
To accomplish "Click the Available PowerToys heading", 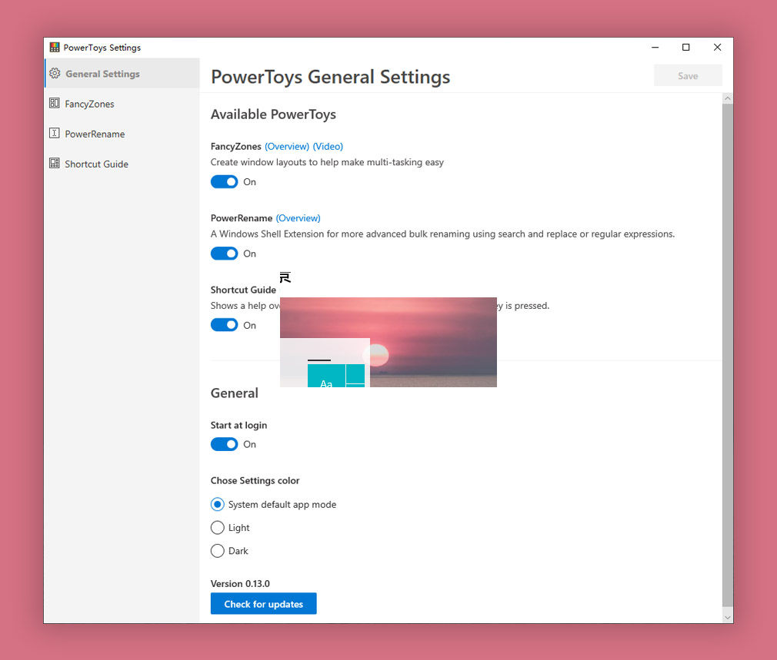I will [x=273, y=114].
